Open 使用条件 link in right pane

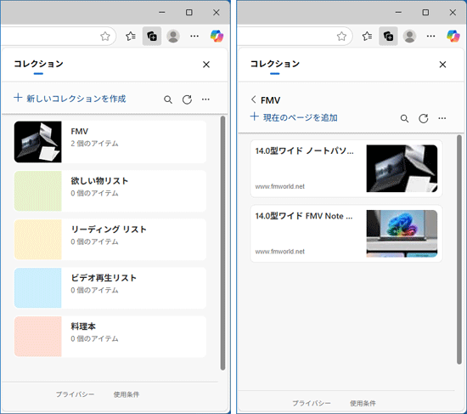tap(363, 403)
